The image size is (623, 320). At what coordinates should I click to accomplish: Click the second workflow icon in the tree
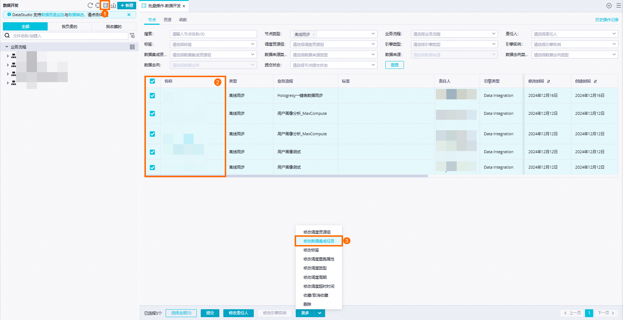14,65
